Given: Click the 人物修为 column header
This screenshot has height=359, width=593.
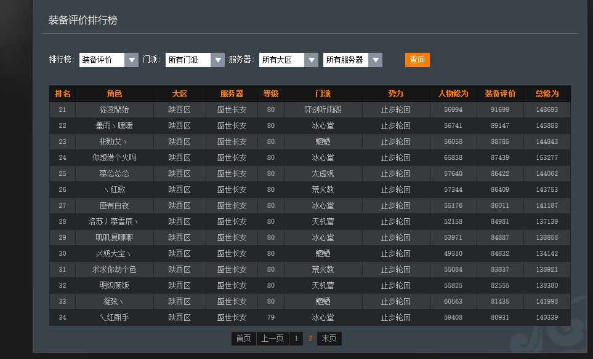Looking at the screenshot, I should click(x=453, y=93).
